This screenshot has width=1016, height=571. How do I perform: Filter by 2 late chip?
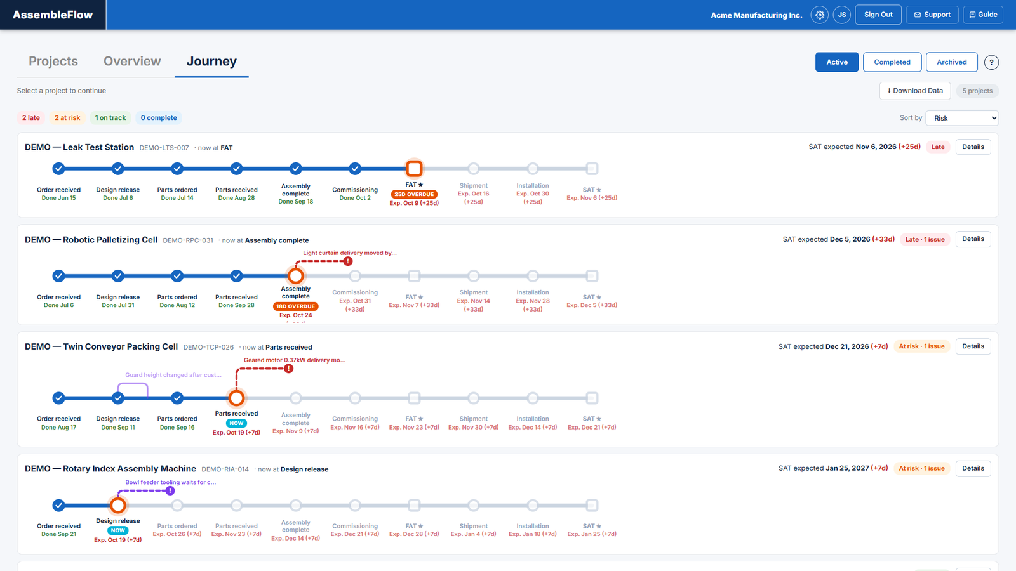coord(31,118)
